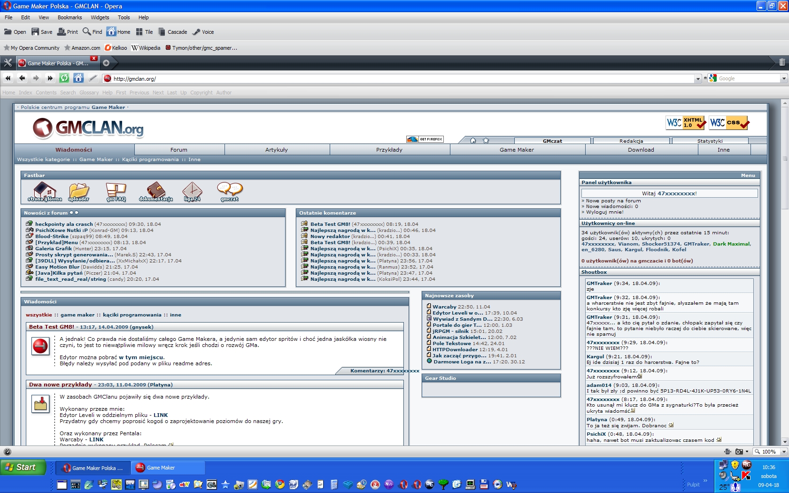Screen dimensions: 789x493
Task: Toggle the Opera panels wrench button
Action: click(8, 63)
